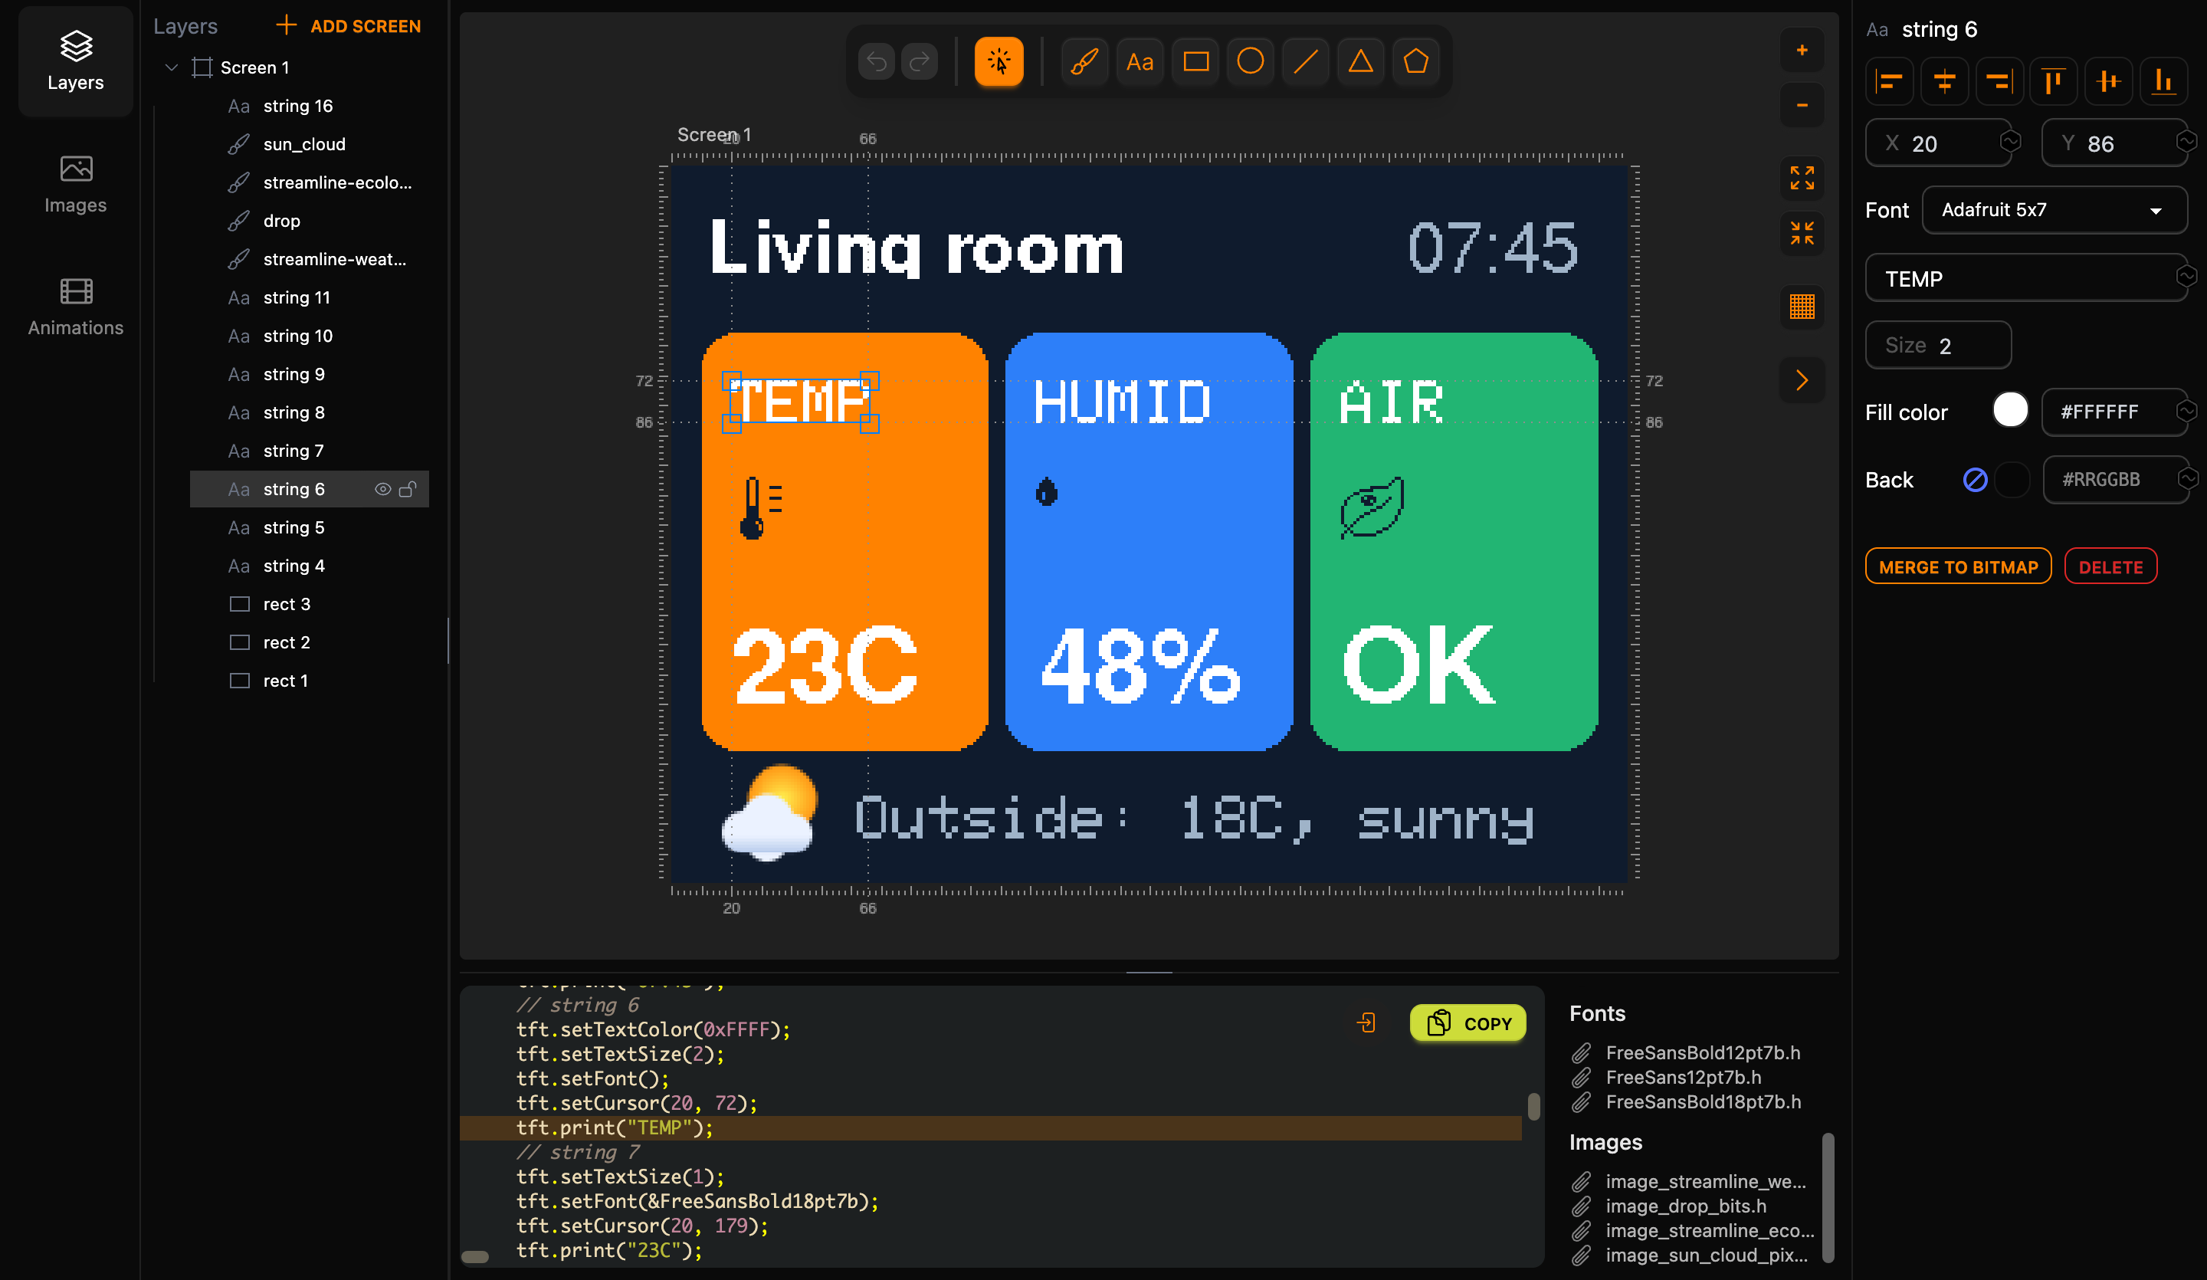Open the Animations panel tab
The height and width of the screenshot is (1280, 2207).
point(75,307)
